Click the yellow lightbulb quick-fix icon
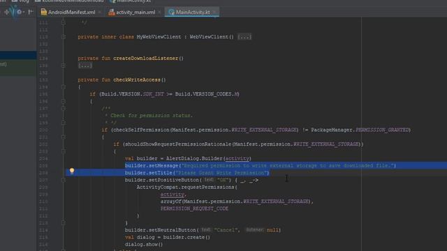This screenshot has height=251, width=447. (72, 171)
